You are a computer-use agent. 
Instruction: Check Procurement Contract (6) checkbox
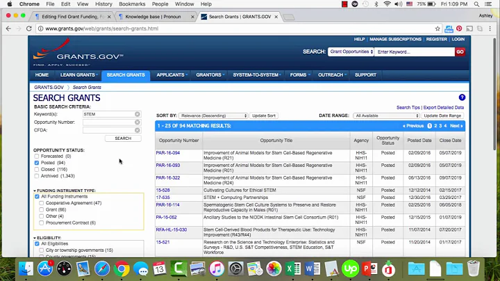tap(42, 223)
